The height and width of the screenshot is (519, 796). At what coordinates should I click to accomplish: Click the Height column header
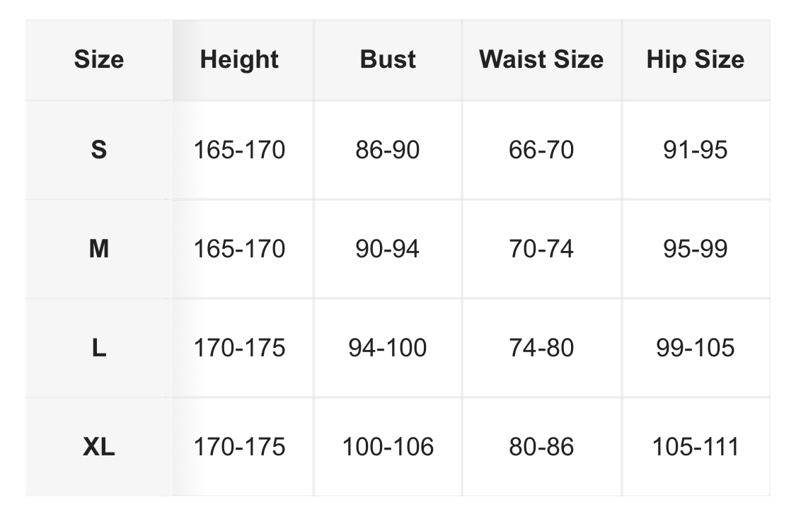tap(239, 59)
